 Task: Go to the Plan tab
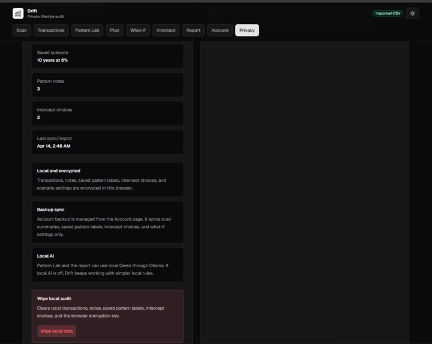[x=115, y=31]
